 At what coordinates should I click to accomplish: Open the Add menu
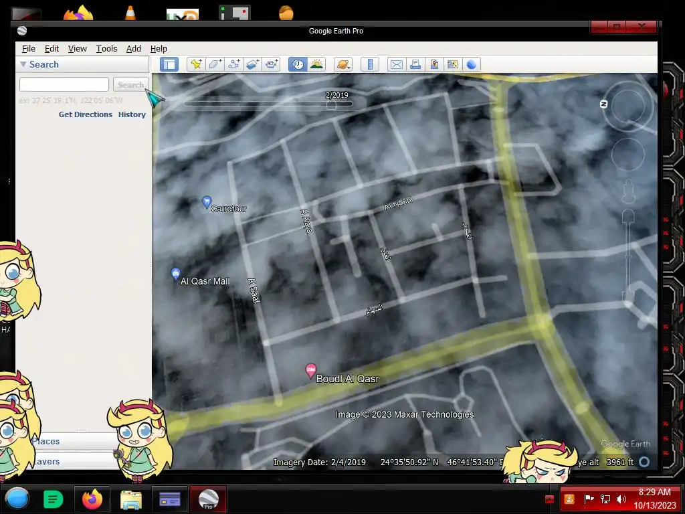(134, 48)
